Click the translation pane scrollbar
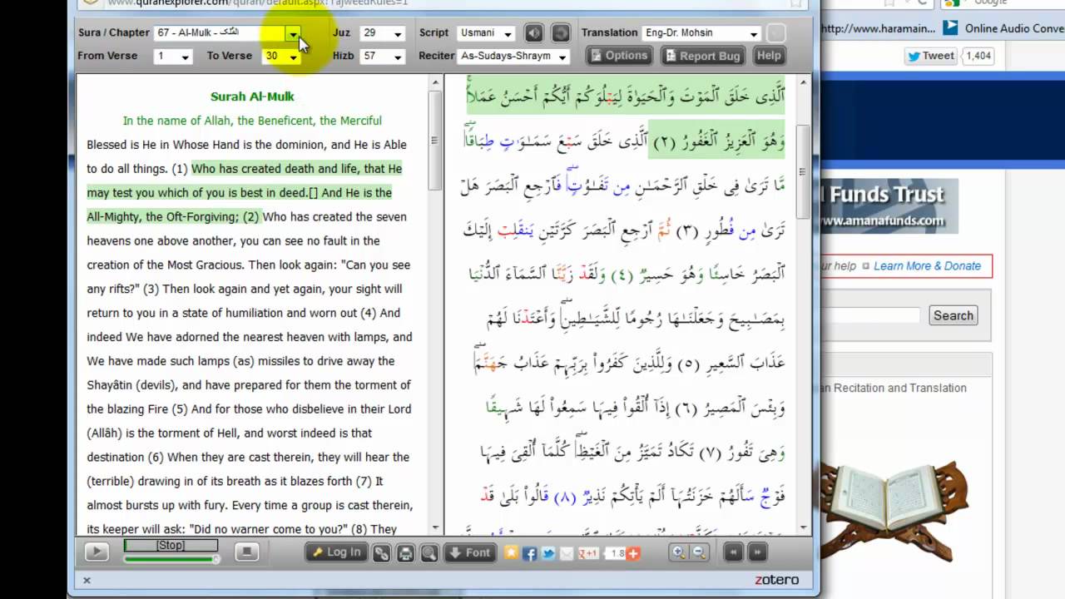 point(435,140)
